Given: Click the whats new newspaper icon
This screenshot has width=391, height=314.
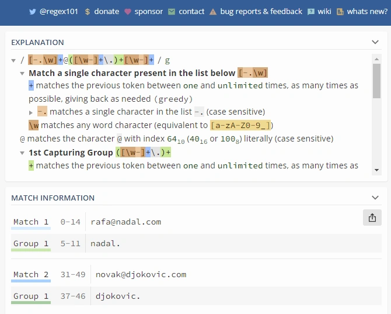Looking at the screenshot, I should [x=340, y=12].
